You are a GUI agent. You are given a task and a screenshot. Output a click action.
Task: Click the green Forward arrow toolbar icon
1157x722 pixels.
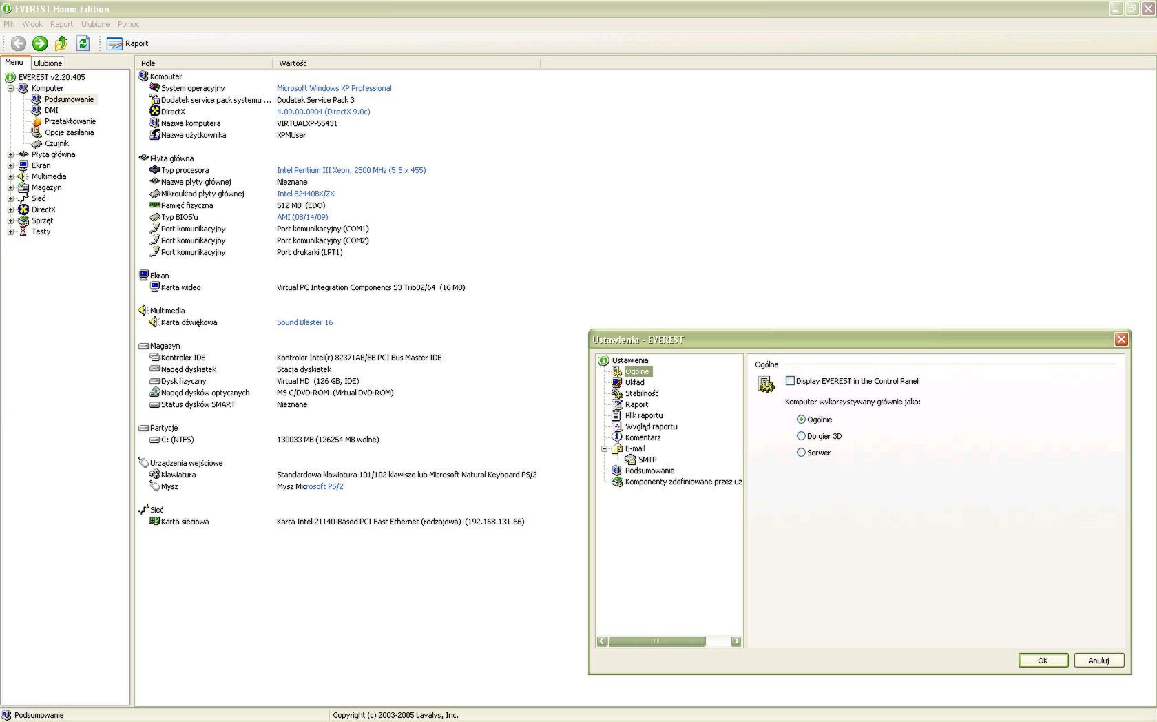coord(40,43)
